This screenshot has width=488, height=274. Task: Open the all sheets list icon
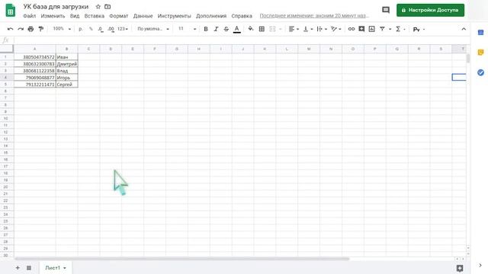(29, 268)
